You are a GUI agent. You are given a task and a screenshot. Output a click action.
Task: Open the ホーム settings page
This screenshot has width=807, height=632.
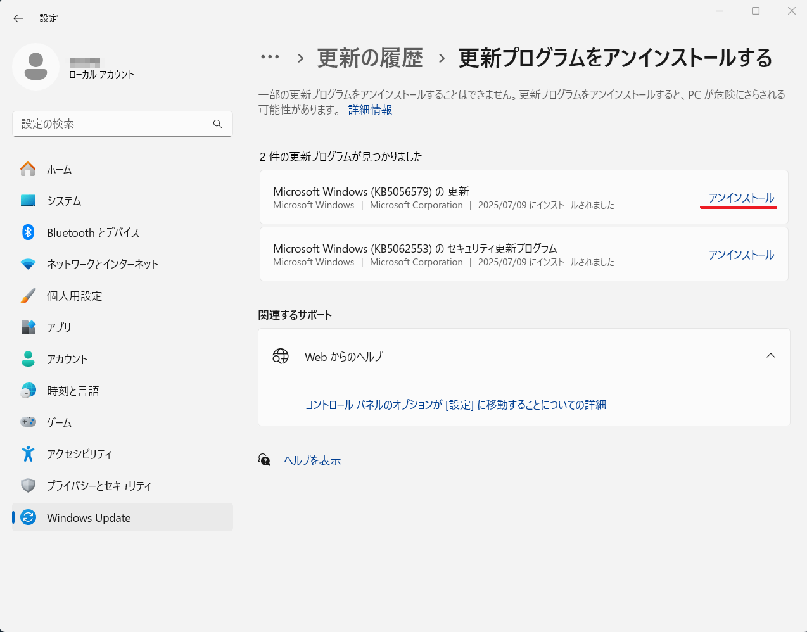(122, 169)
